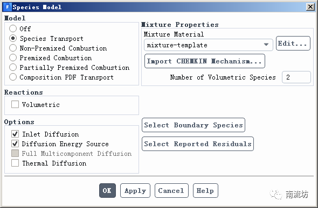Open the Mixture Material dropdown
Viewport: 318px width, 208px height.
point(209,45)
